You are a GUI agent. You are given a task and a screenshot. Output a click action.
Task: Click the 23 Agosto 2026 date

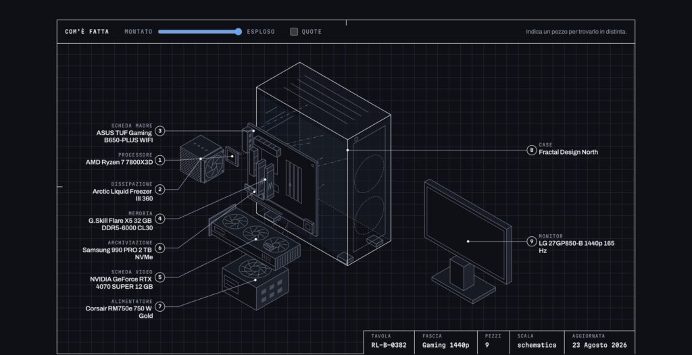click(x=599, y=346)
